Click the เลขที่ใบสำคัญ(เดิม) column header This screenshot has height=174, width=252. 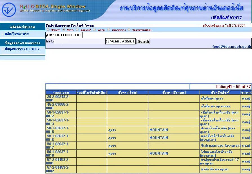click(x=92, y=92)
